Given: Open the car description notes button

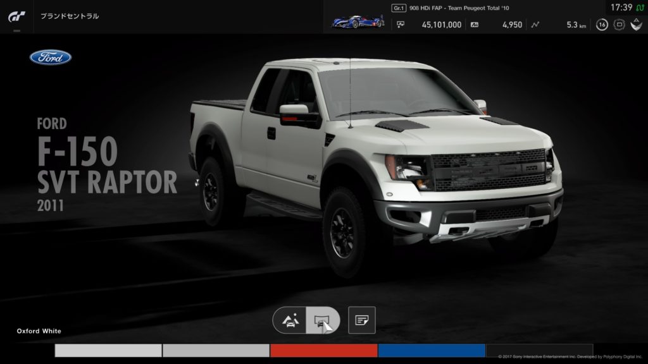Looking at the screenshot, I should point(361,320).
